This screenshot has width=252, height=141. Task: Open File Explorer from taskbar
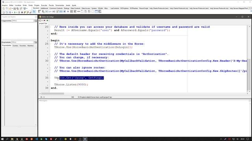[12, 139]
